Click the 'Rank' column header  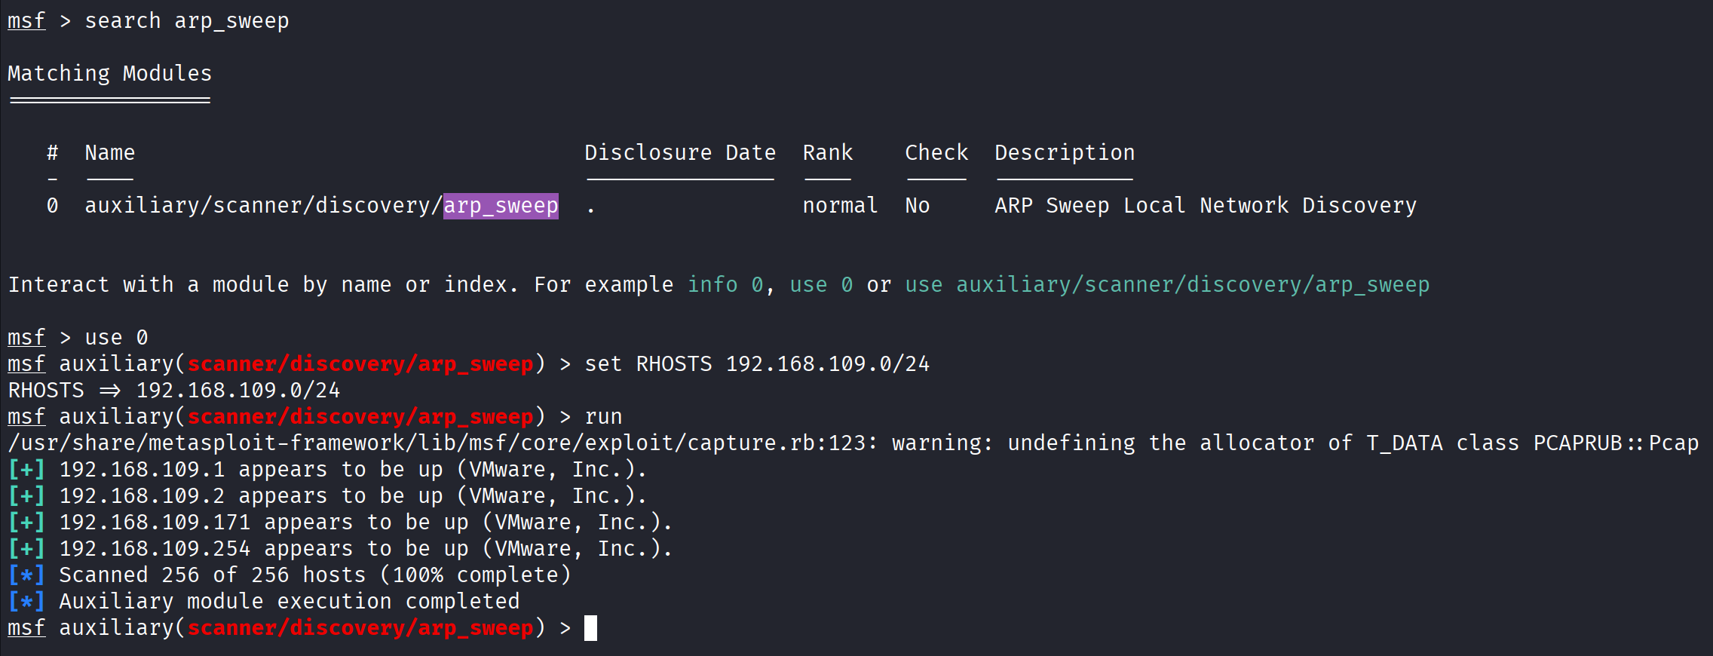827,152
